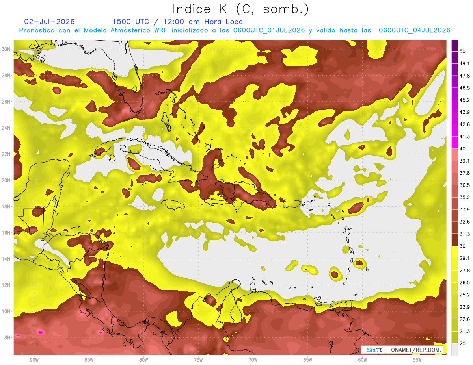
Task: Click the colorbar value "27.8"
Action: (465, 271)
